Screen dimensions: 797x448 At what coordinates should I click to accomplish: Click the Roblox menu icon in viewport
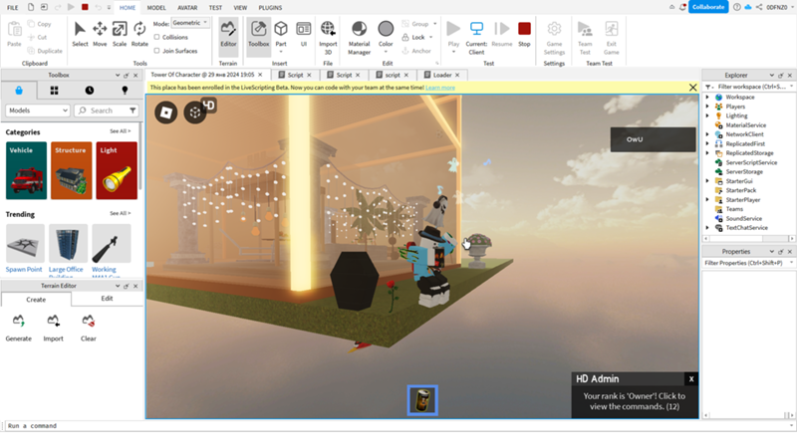pos(165,112)
